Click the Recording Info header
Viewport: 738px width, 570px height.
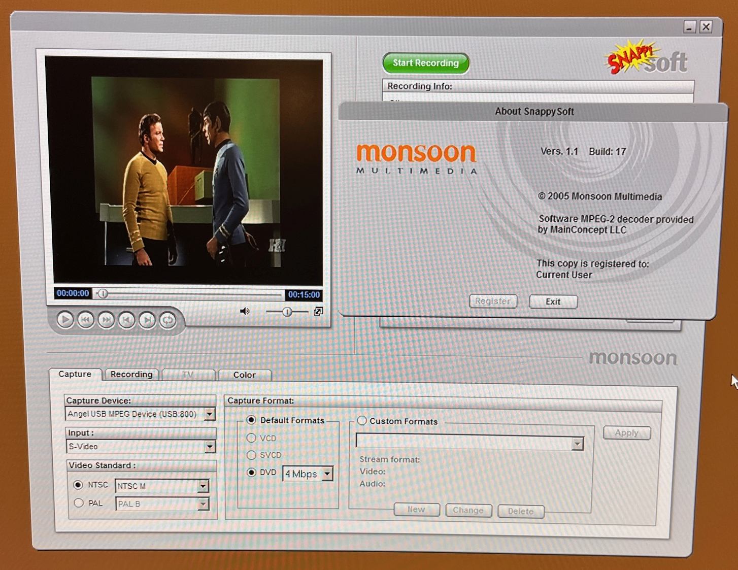[538, 86]
